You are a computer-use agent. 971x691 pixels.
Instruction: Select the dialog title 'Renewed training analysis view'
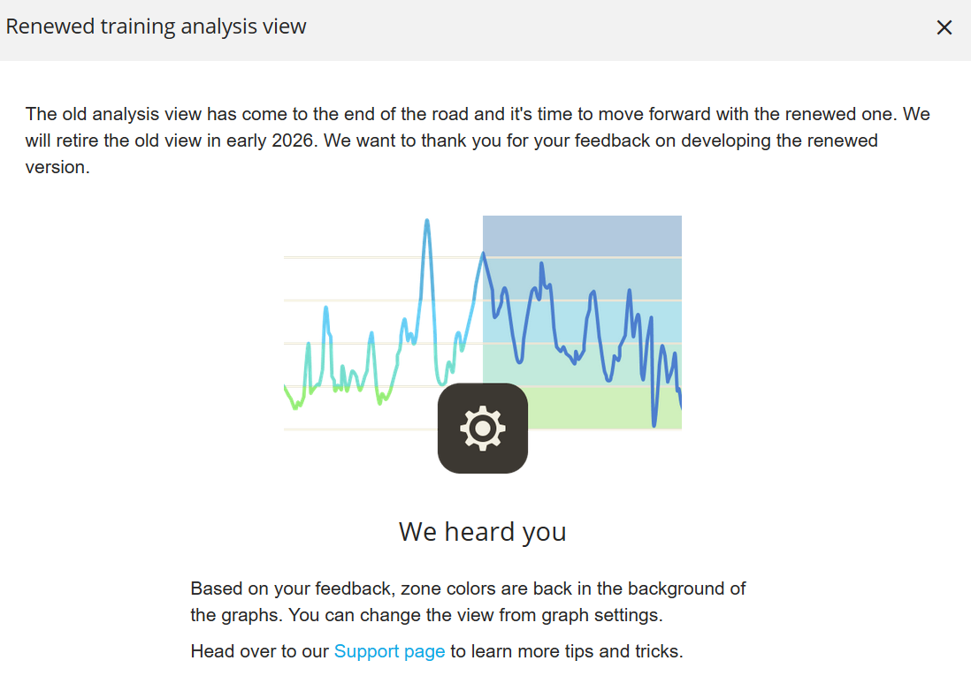[156, 27]
